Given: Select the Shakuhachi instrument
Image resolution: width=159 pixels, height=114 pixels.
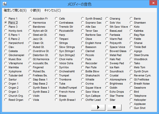Looking at the screenshot, I should 83,75.
